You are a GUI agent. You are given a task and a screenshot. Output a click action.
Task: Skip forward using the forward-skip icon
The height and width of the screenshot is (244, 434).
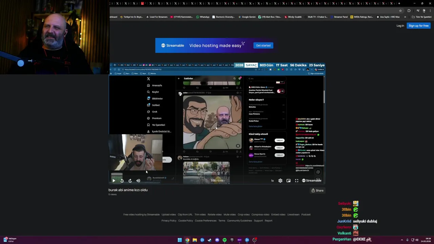click(x=130, y=181)
